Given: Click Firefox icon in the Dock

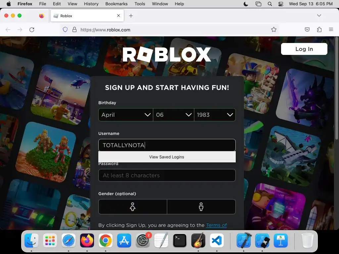Looking at the screenshot, I should (x=87, y=240).
